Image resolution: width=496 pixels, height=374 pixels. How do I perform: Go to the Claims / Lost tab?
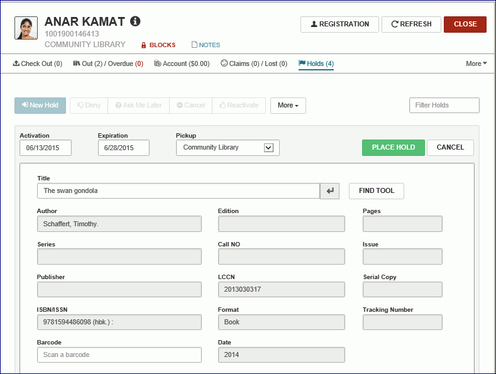click(x=254, y=63)
